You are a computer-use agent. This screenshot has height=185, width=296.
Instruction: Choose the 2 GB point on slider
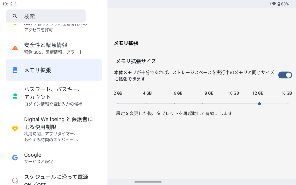(x=118, y=104)
